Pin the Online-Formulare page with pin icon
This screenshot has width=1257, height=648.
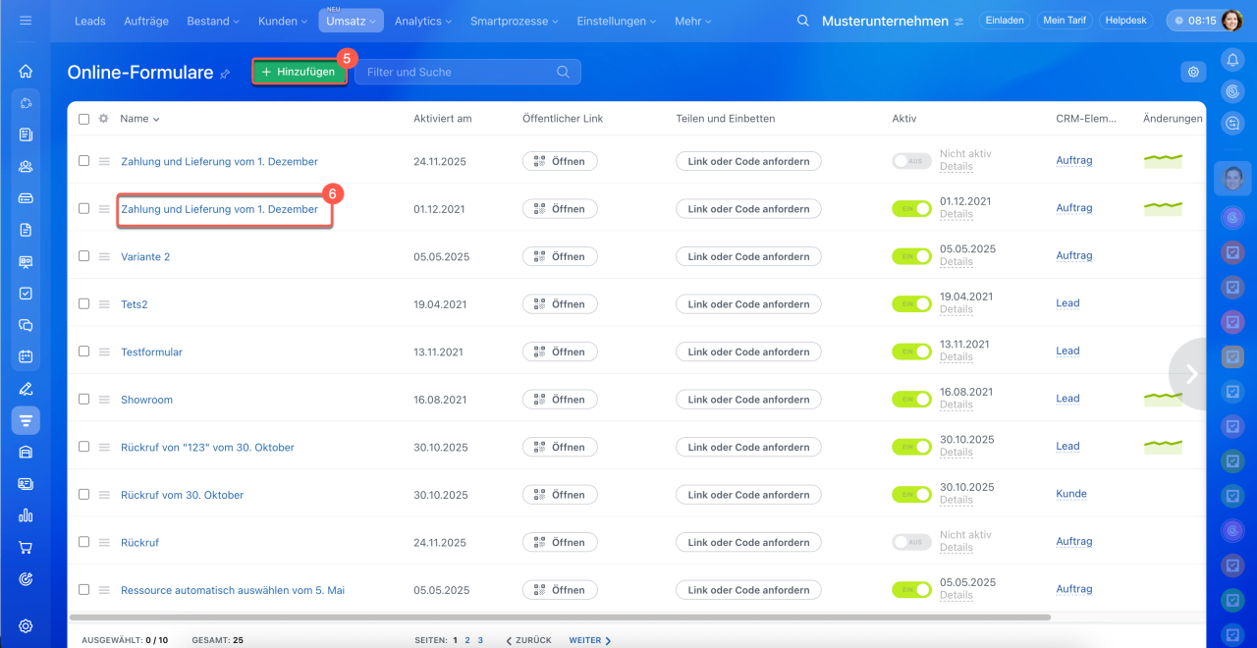click(x=225, y=74)
